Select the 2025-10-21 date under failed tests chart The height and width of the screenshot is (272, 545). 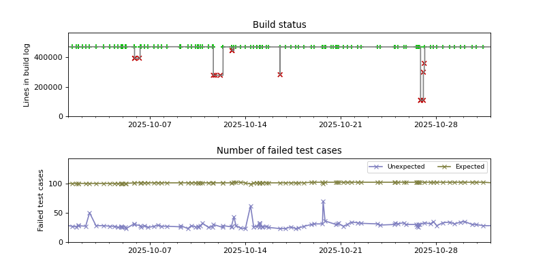[341, 250]
